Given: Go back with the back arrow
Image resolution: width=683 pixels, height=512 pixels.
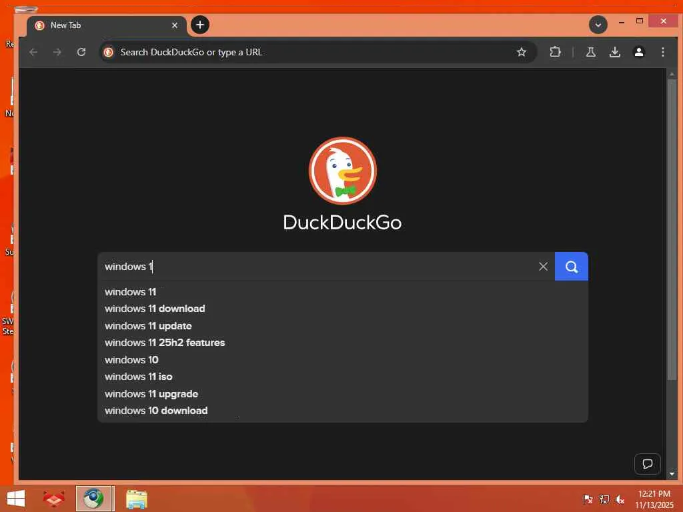Looking at the screenshot, I should pos(33,52).
